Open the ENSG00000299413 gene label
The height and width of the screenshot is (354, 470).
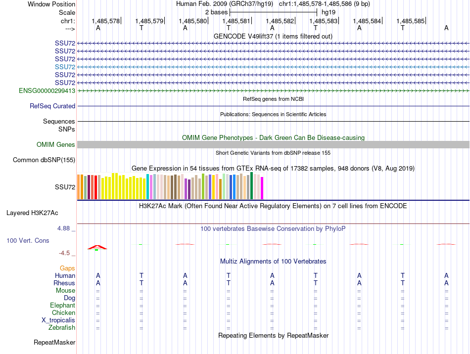47,91
